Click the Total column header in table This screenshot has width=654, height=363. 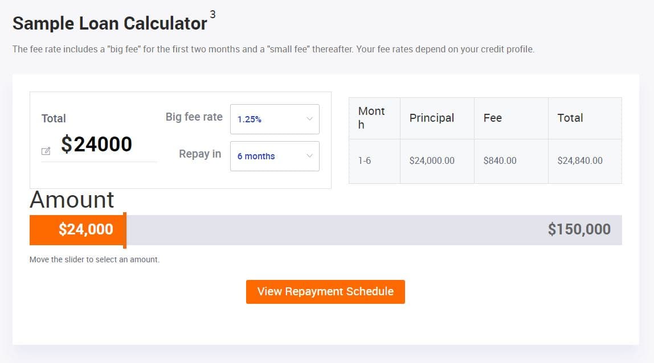click(x=570, y=118)
